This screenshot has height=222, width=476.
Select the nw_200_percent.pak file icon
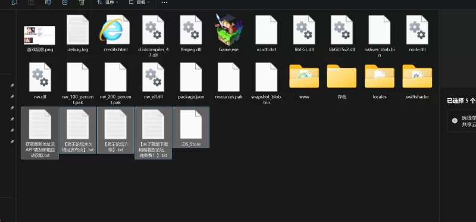(115, 77)
